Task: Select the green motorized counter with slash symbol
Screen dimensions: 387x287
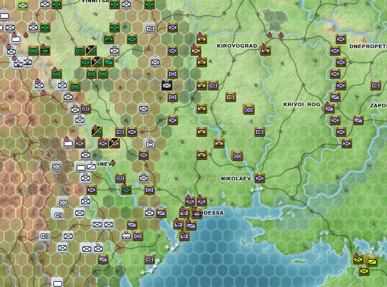Action: click(x=109, y=62)
